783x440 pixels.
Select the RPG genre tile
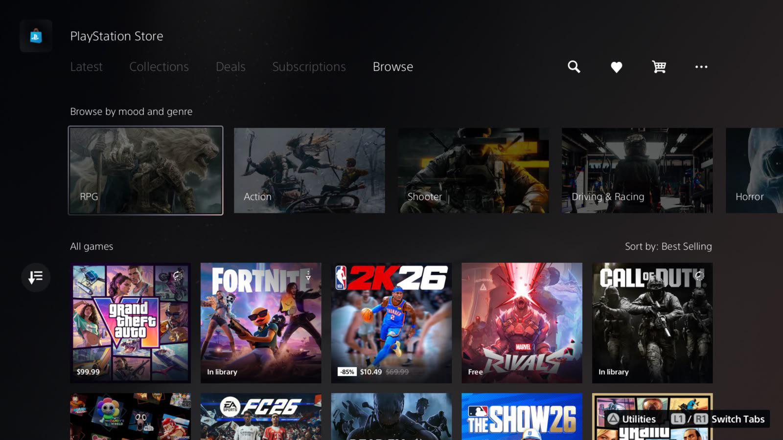(x=145, y=170)
